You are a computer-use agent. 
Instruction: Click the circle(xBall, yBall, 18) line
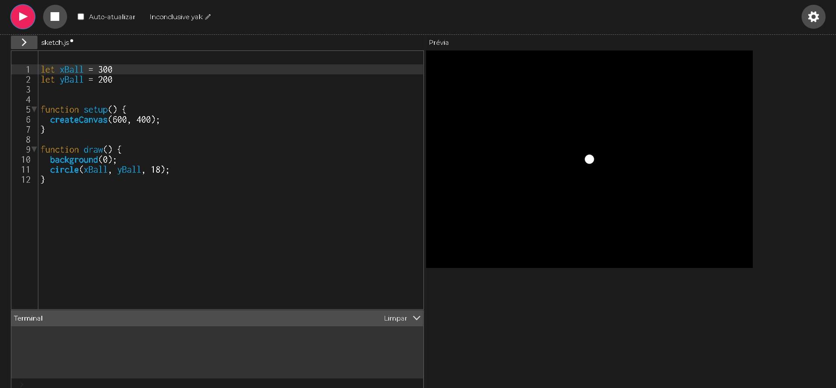[x=109, y=170]
